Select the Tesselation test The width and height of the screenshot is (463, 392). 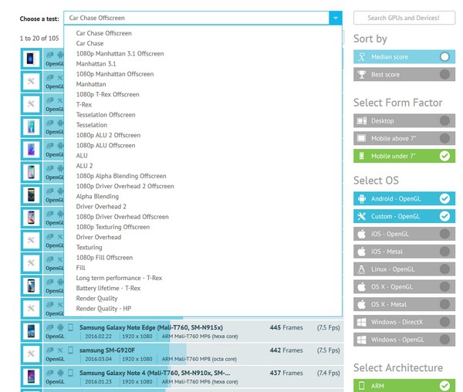92,125
